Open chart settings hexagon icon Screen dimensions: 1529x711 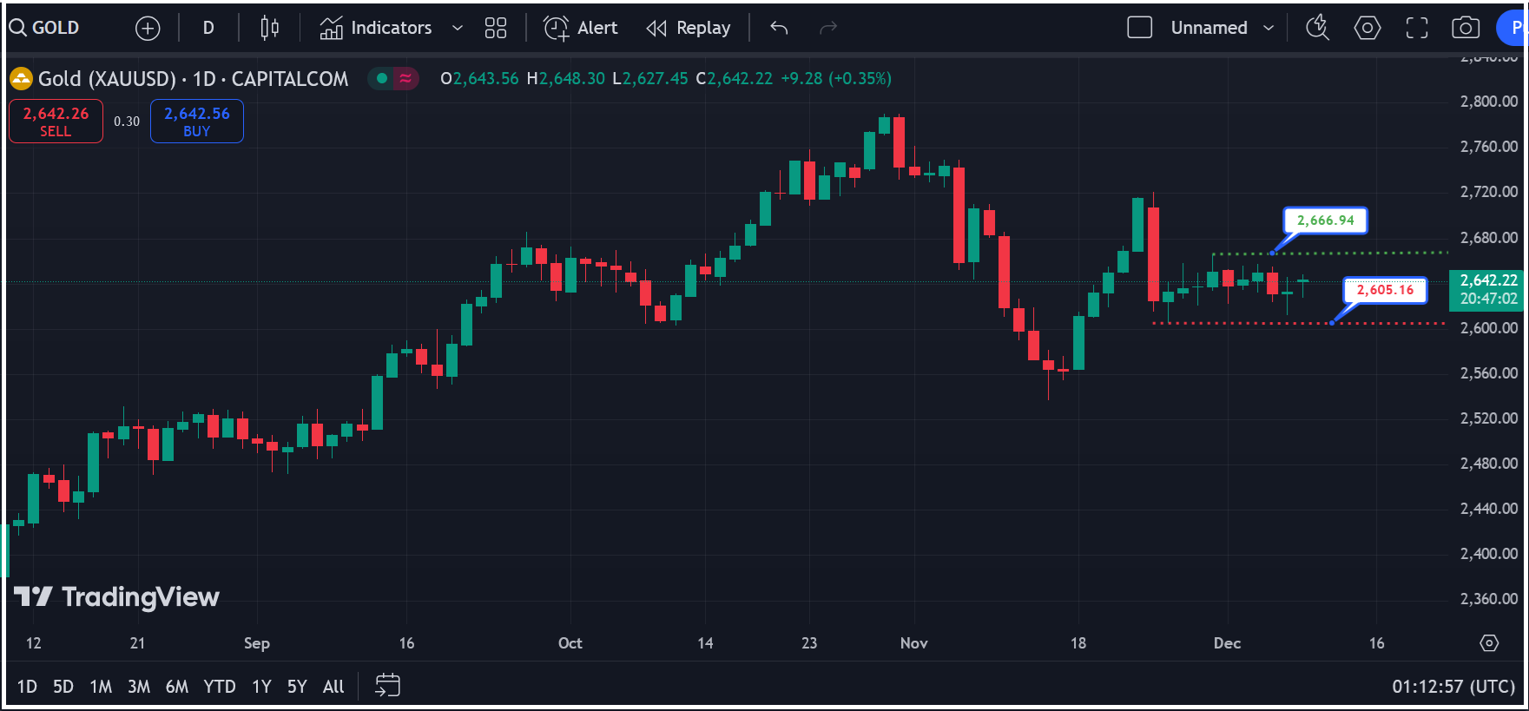point(1367,29)
